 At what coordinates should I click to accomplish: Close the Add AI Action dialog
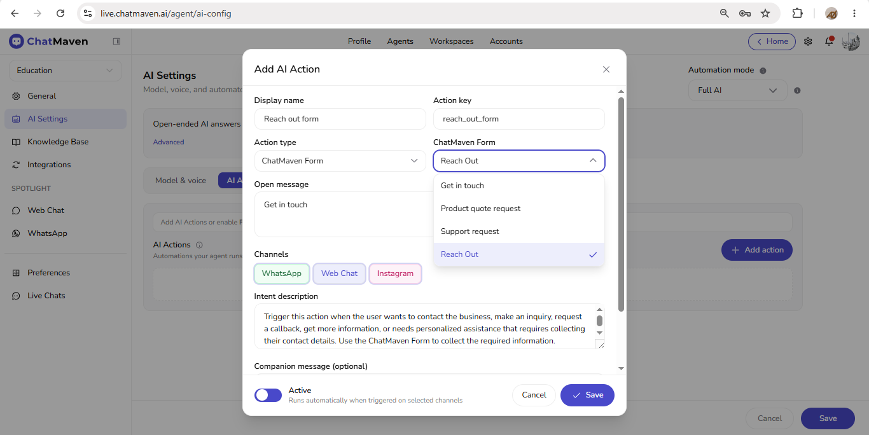point(606,69)
